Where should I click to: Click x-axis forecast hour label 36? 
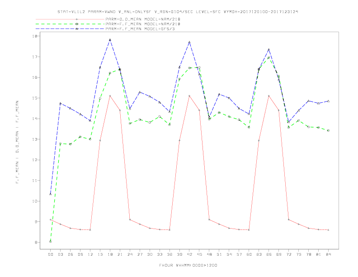click(170, 254)
